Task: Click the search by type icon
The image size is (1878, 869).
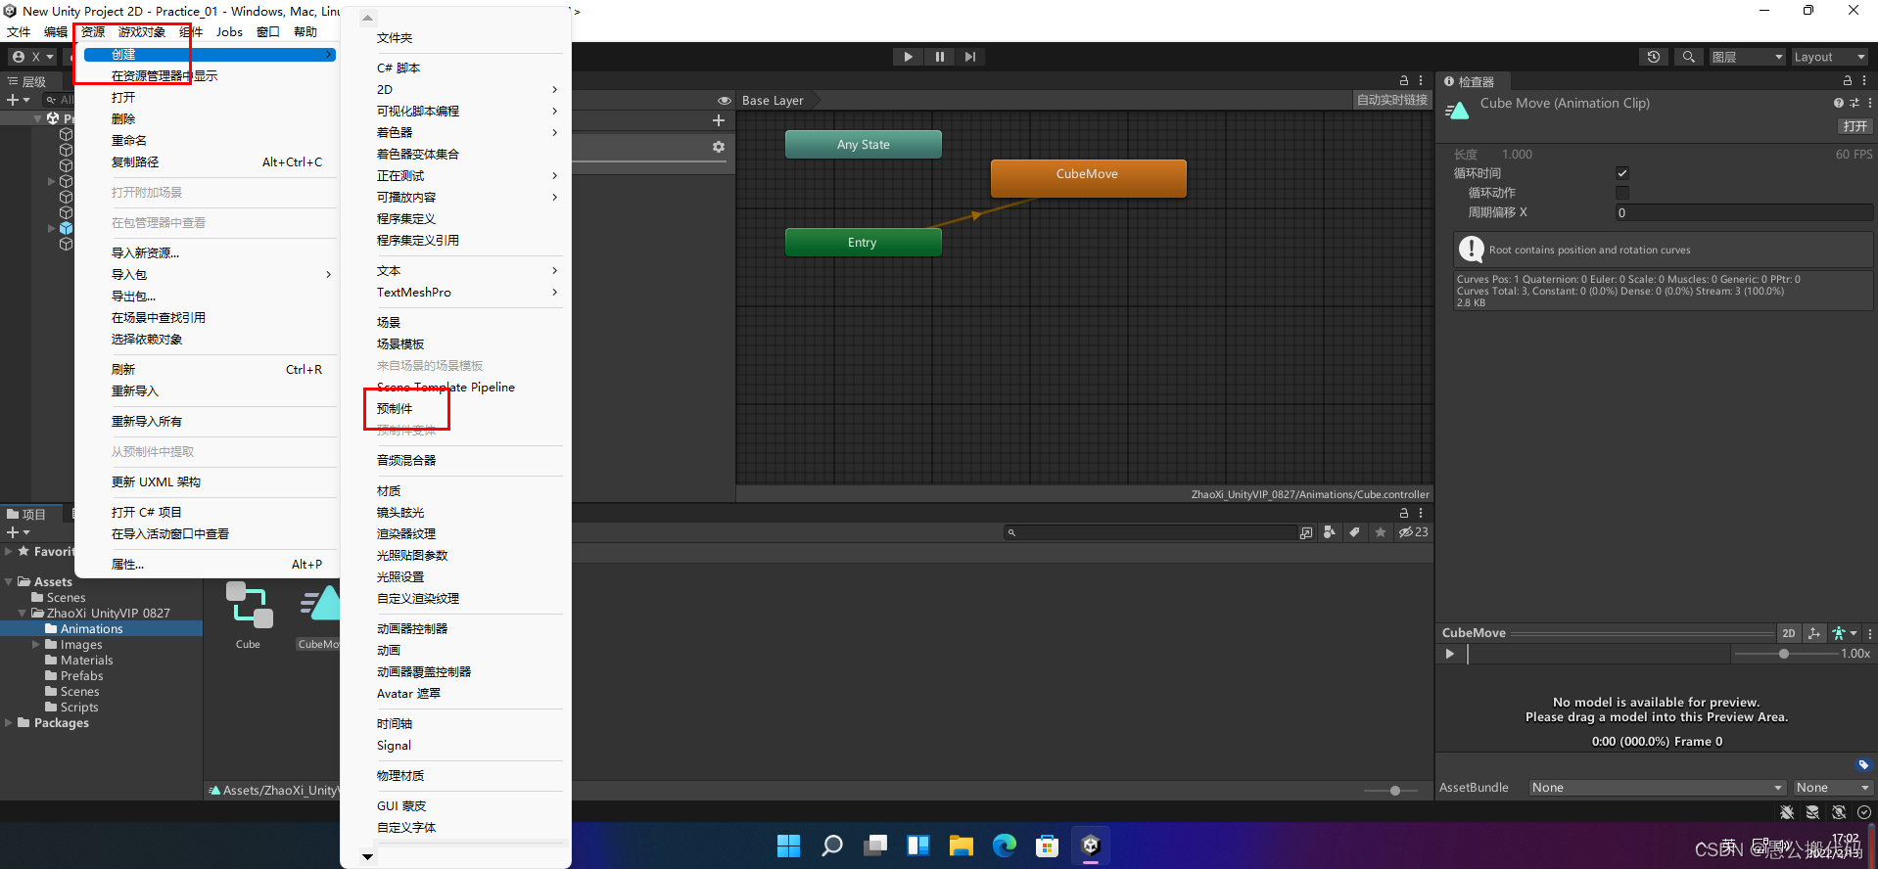Action: (x=1329, y=532)
